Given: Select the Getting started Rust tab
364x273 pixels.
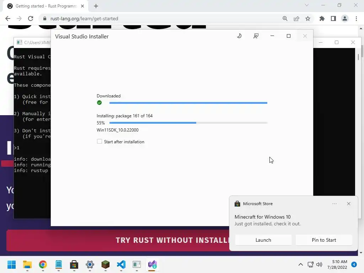Looking at the screenshot, I should point(45,6).
